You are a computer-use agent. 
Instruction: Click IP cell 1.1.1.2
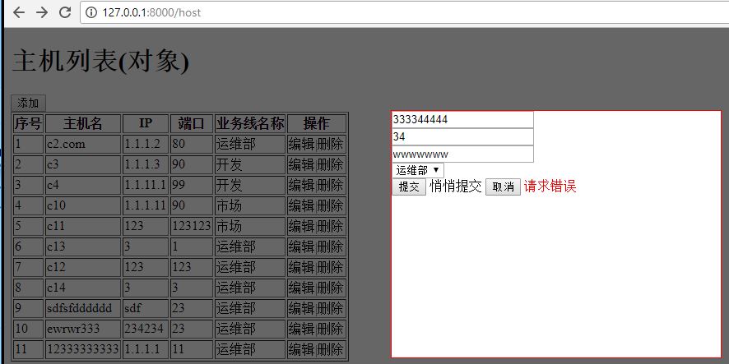pos(146,144)
